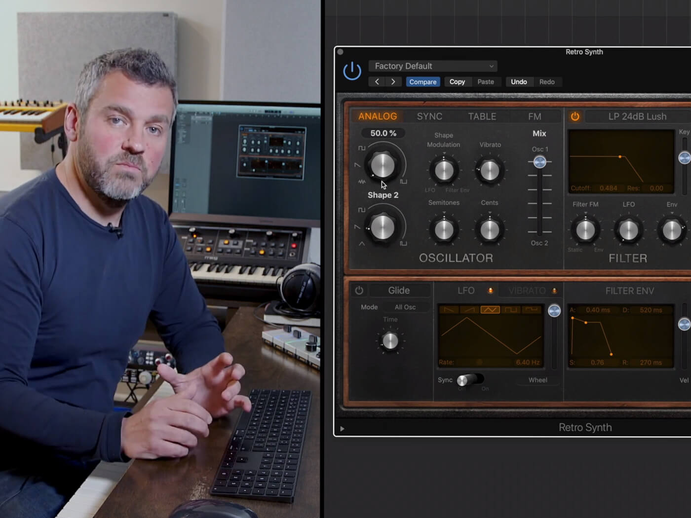691x518 pixels.
Task: Toggle the Glide section power button
Action: click(x=359, y=290)
